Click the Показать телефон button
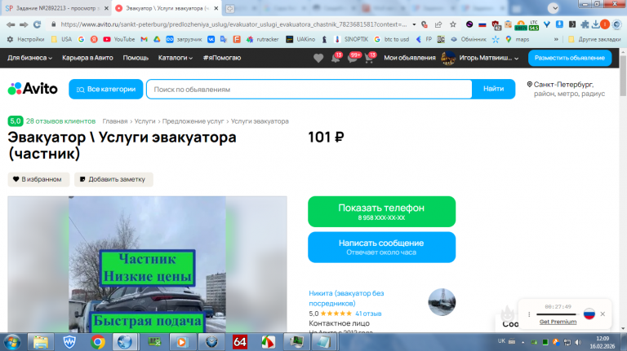This screenshot has height=351, width=627. 381,212
